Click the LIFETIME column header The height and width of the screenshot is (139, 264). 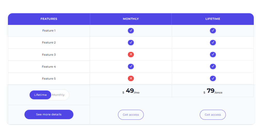pos(213,19)
